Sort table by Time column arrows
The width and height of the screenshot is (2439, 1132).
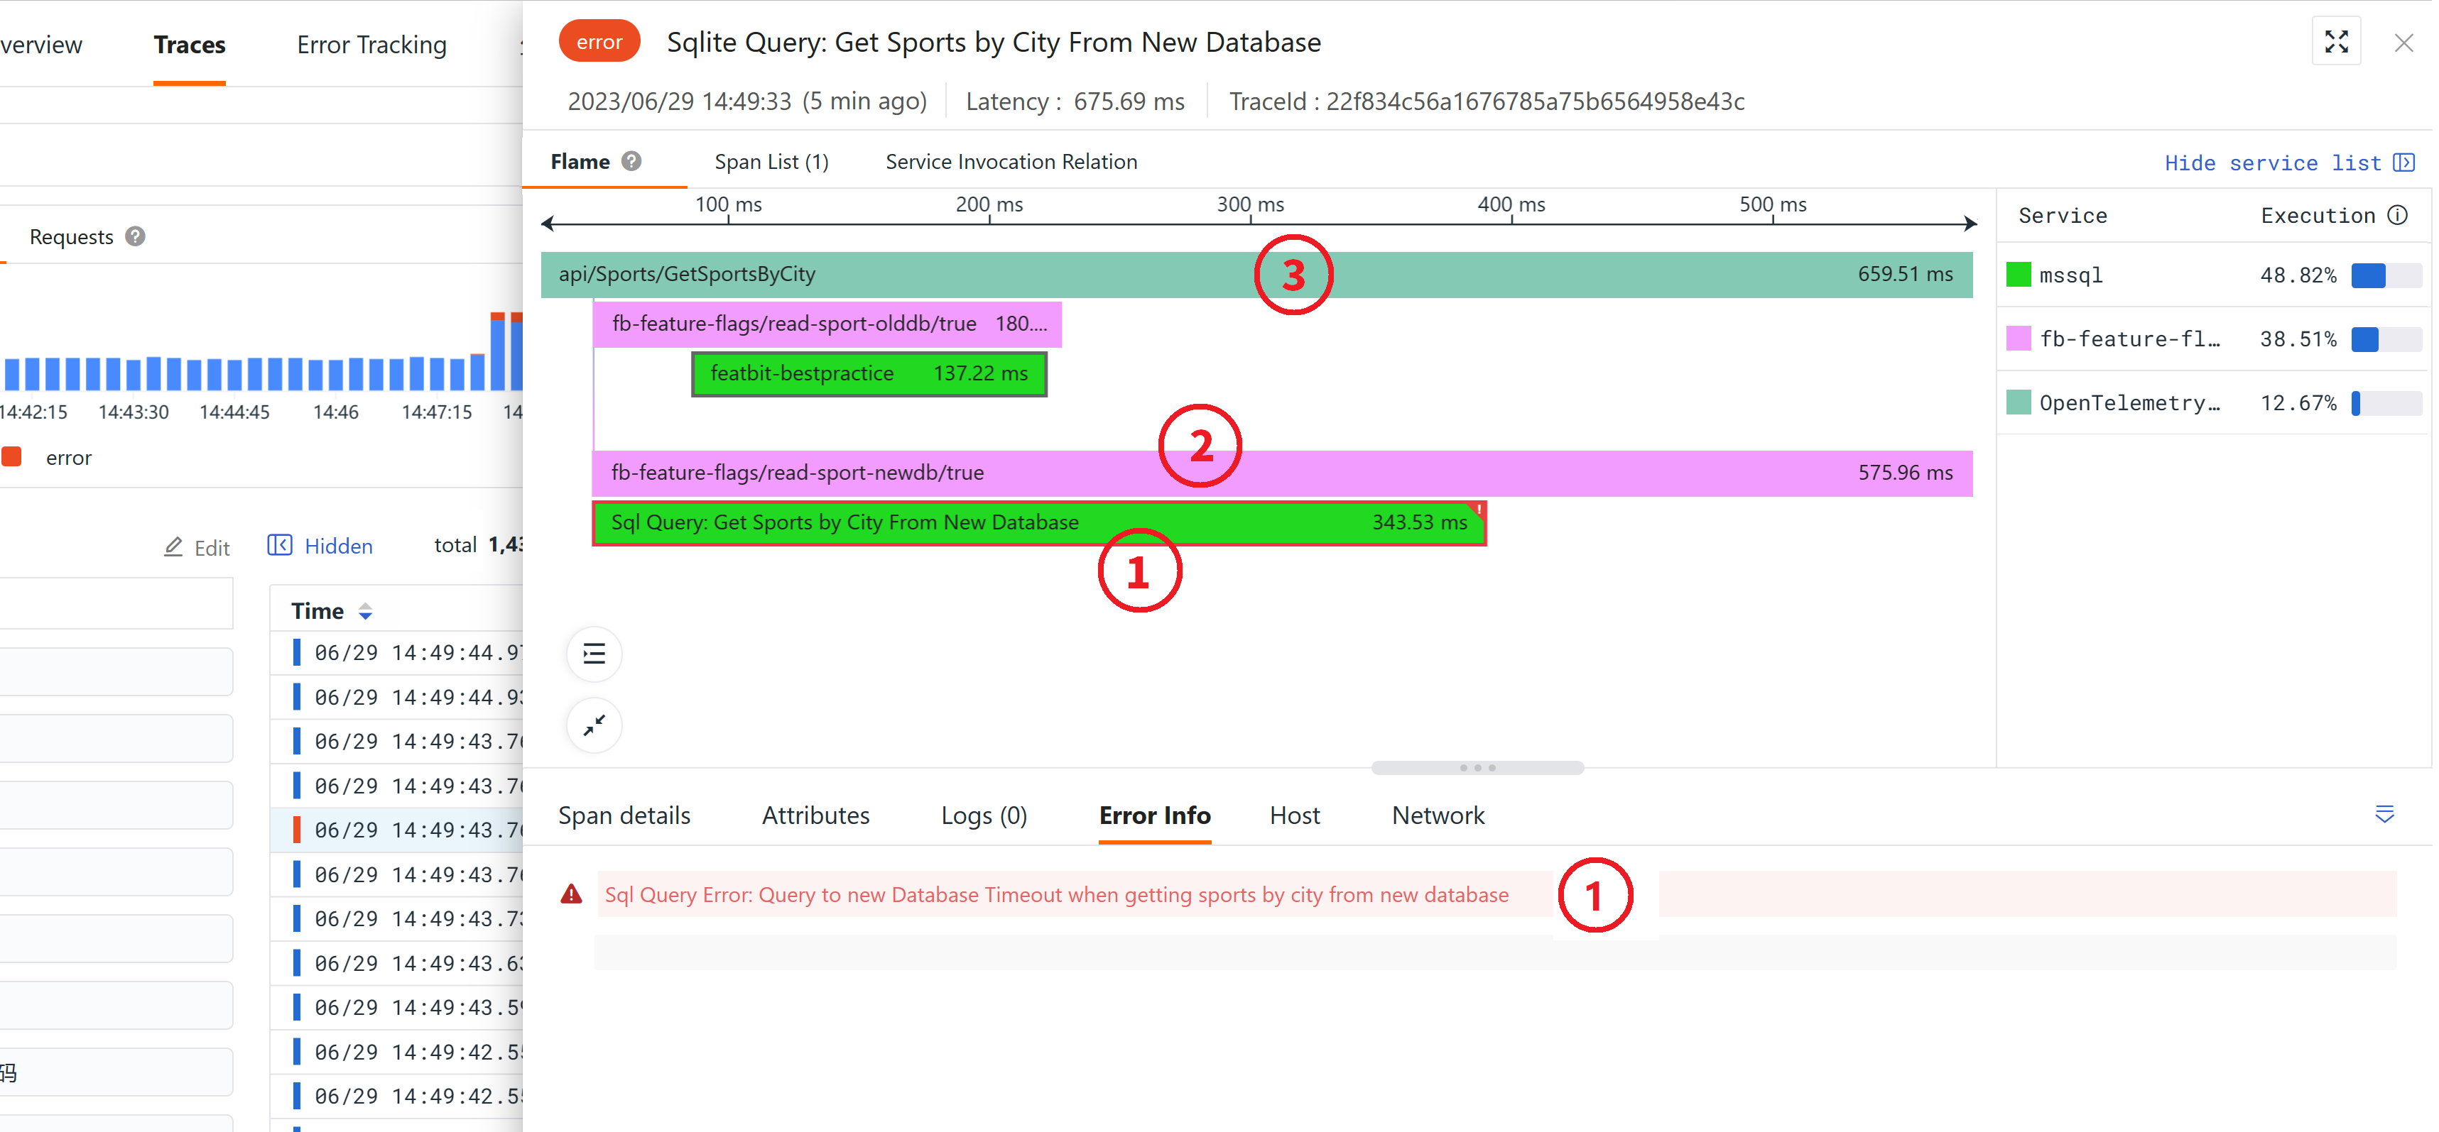(x=366, y=612)
